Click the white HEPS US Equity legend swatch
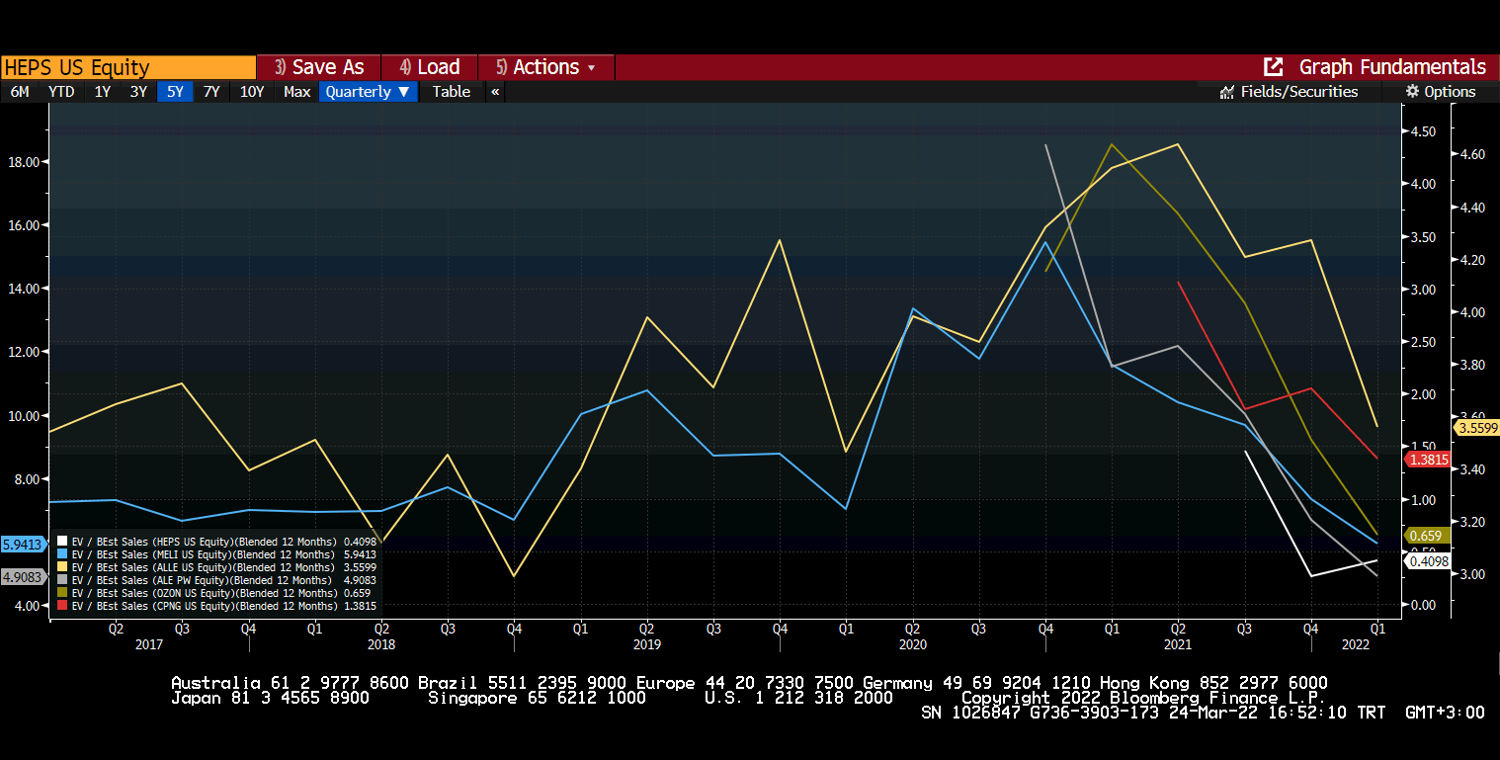The width and height of the screenshot is (1500, 760). pyautogui.click(x=62, y=542)
